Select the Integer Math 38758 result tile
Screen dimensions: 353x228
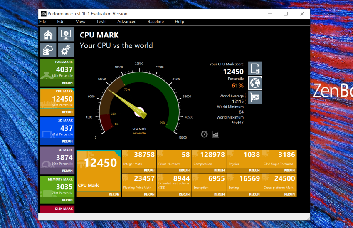coord(139,159)
